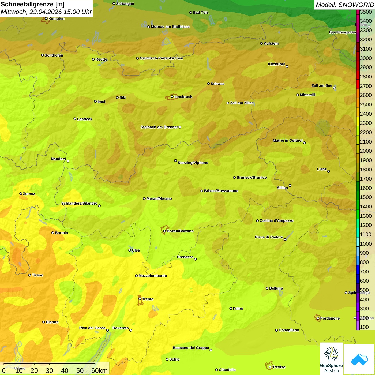
Task: Click the Pieve di Cadore label
Action: 269,237
